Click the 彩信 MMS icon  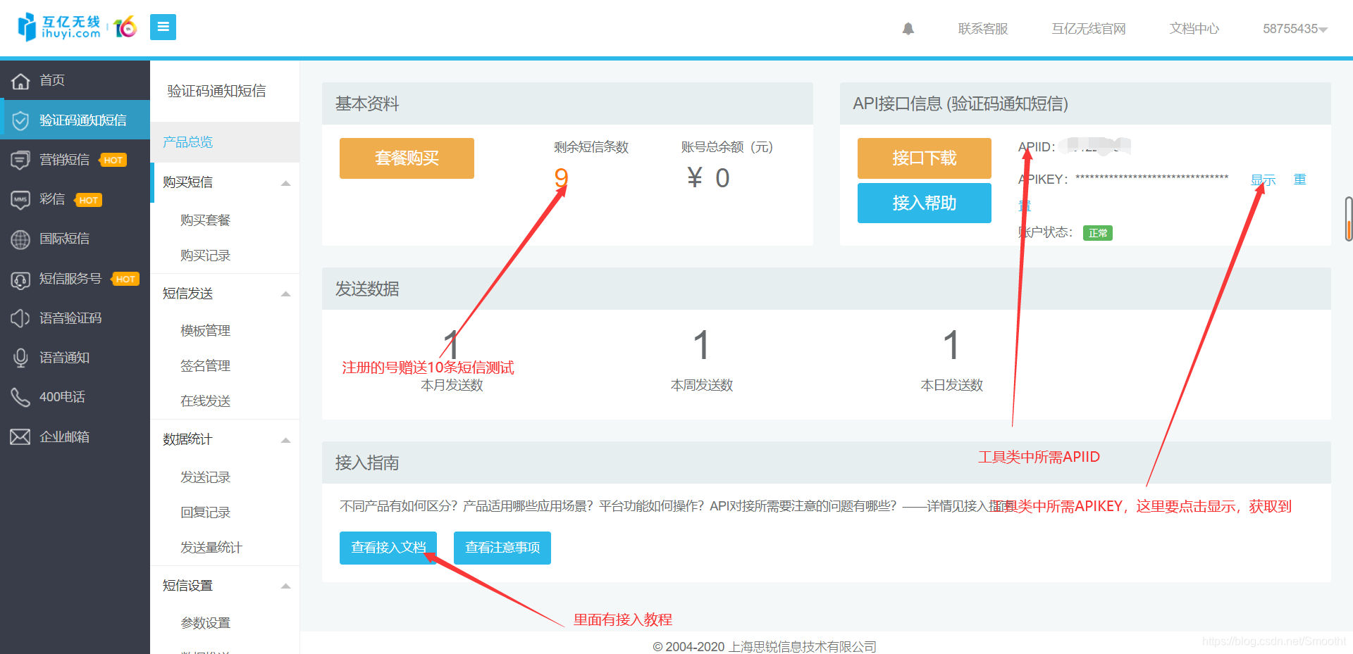pyautogui.click(x=20, y=199)
